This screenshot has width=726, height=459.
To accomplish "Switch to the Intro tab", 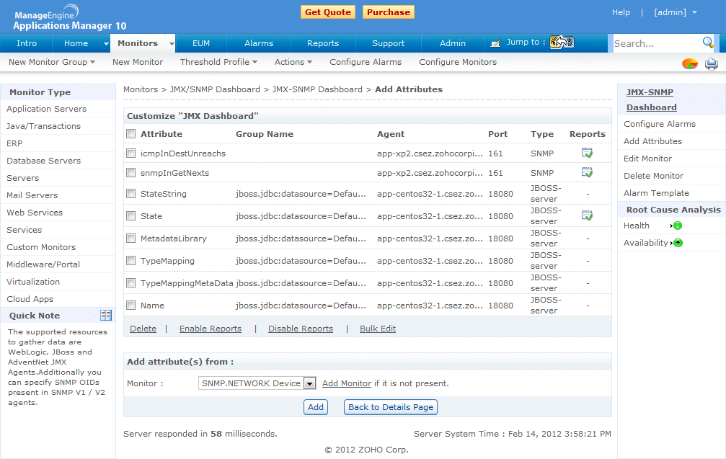I will coord(27,43).
